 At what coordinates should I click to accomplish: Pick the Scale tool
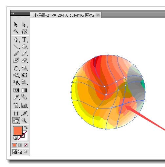[x=24, y=68]
